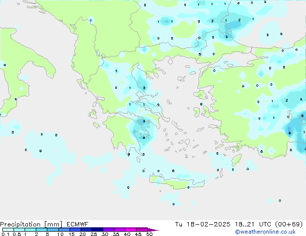Select the legend color box between 20 and 25
This screenshot has width=306, height=236.
[86, 230]
